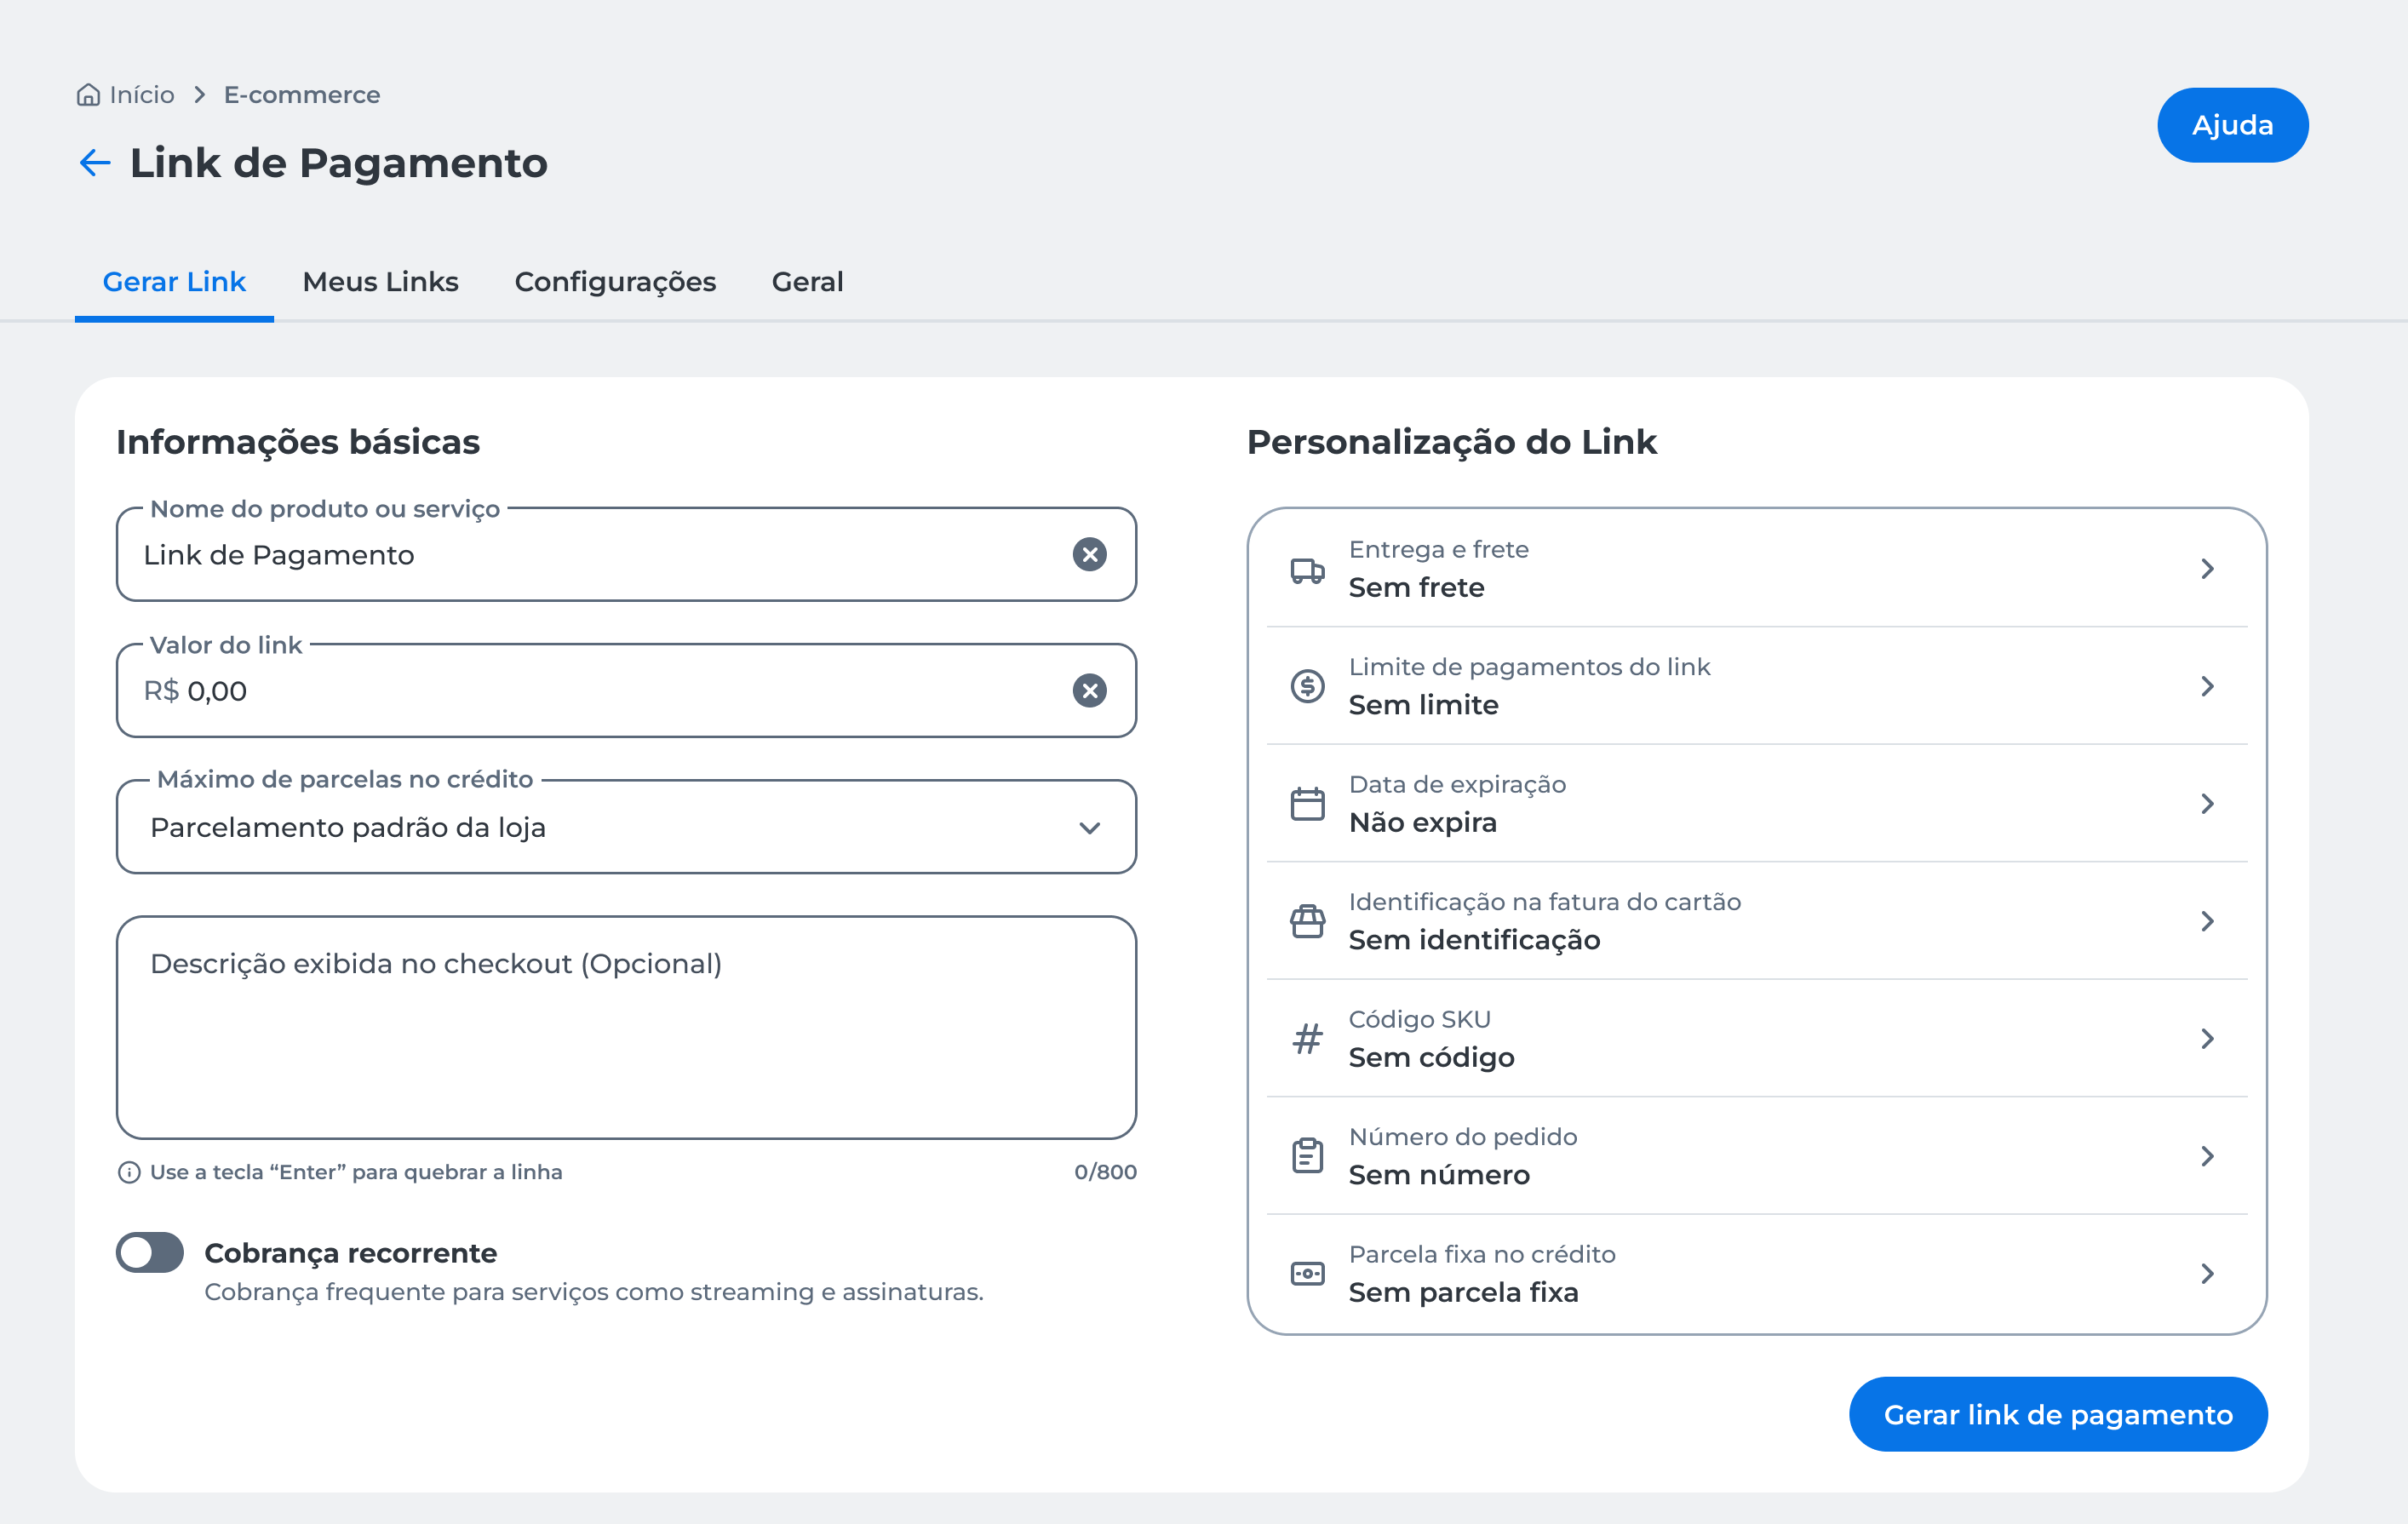Click the checkout description text area
2408x1524 pixels.
626,1027
